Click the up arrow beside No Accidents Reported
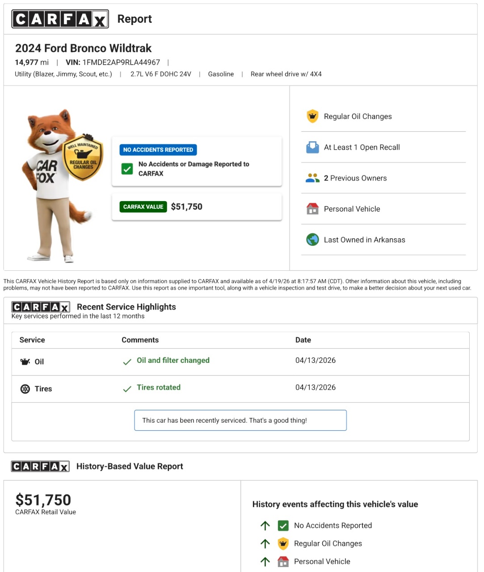This screenshot has width=484, height=572. coord(265,526)
